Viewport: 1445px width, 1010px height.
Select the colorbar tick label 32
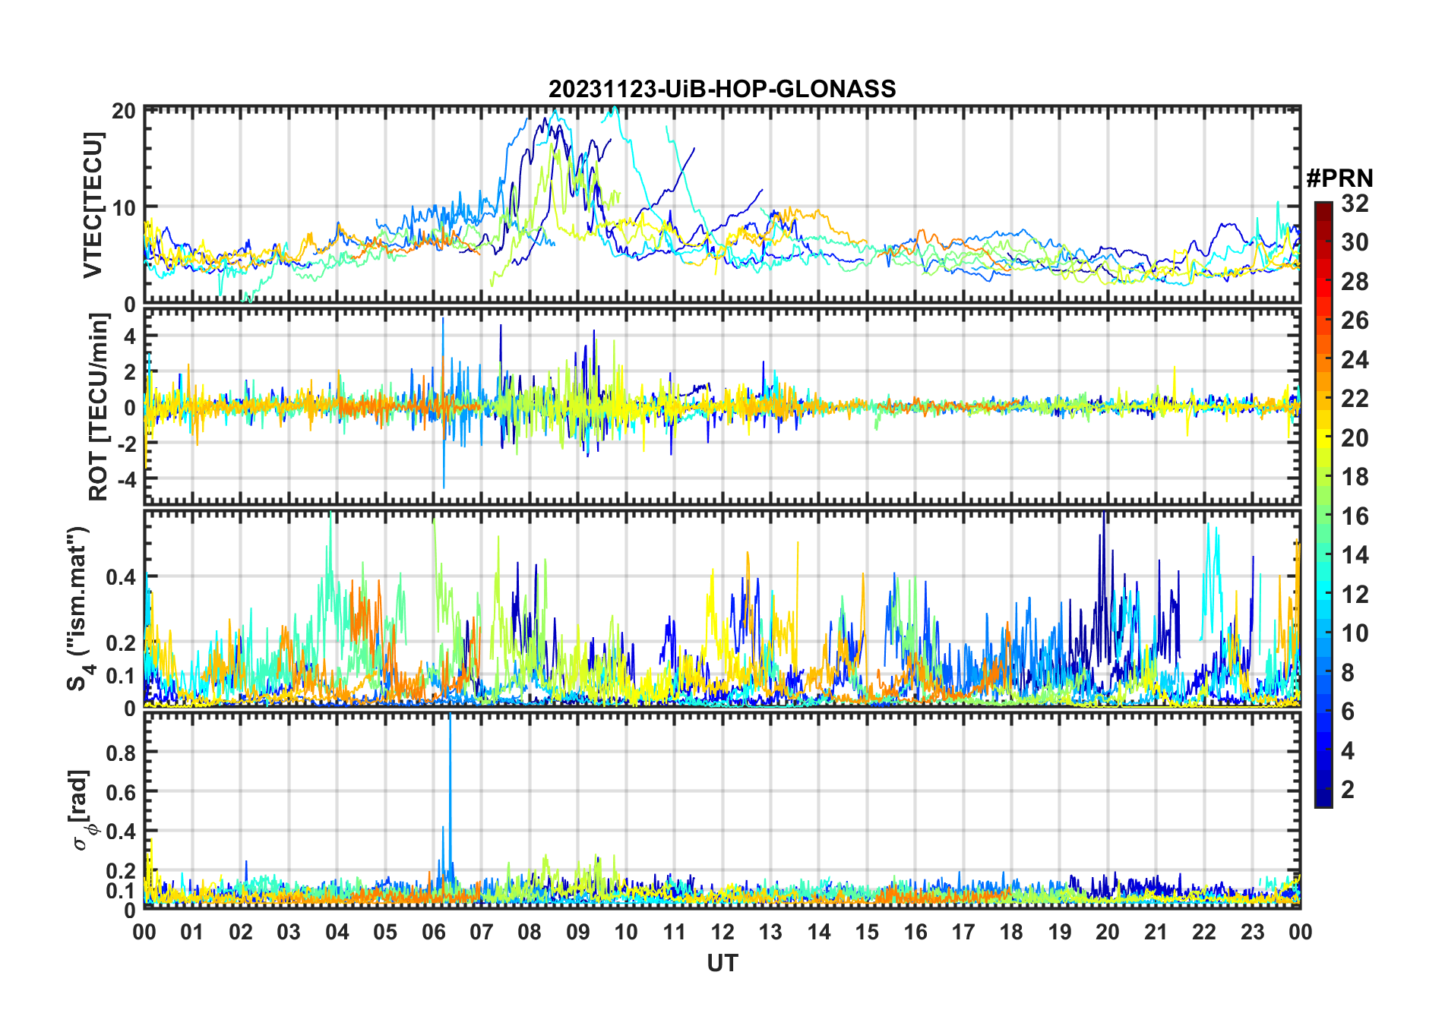point(1355,204)
